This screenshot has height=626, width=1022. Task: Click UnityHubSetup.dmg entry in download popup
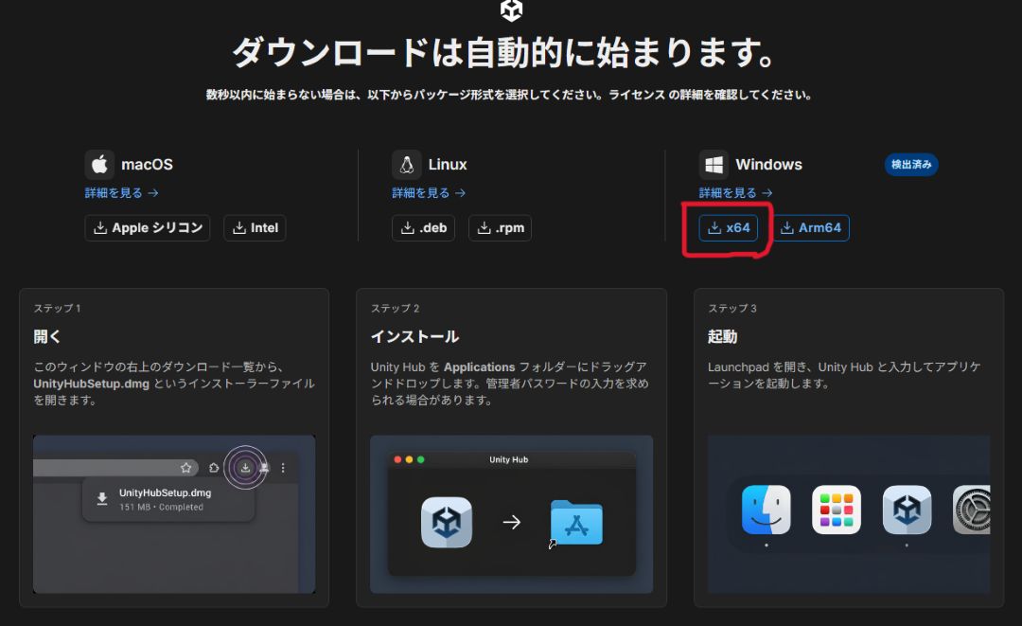click(168, 499)
